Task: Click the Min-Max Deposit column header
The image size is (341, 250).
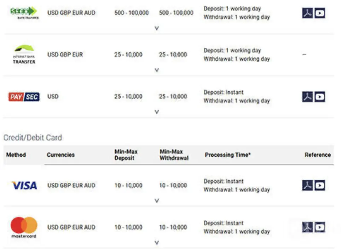Action: (126, 155)
